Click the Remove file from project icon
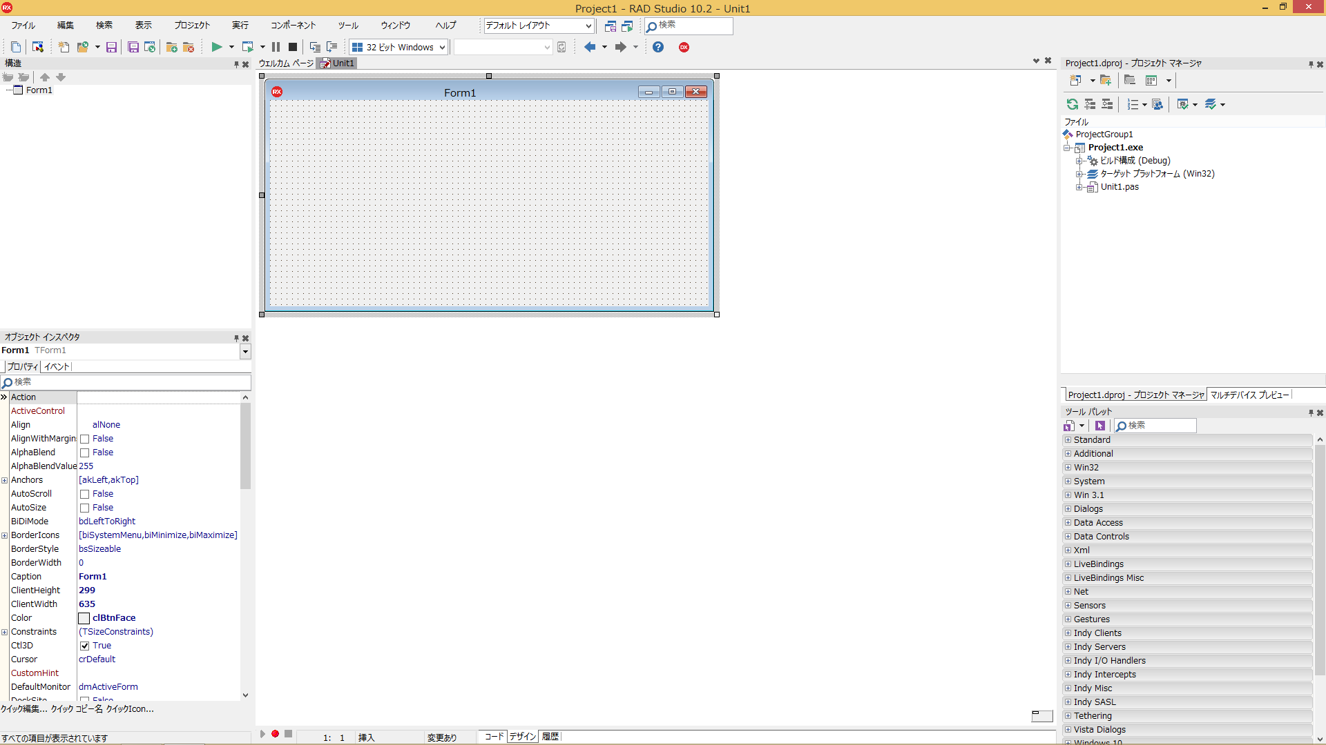 189,47
